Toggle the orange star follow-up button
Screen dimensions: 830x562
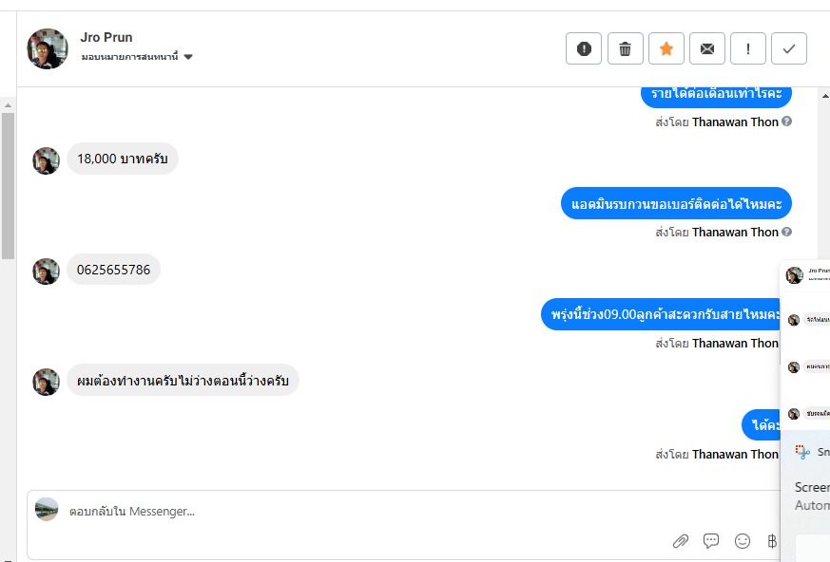pyautogui.click(x=666, y=48)
